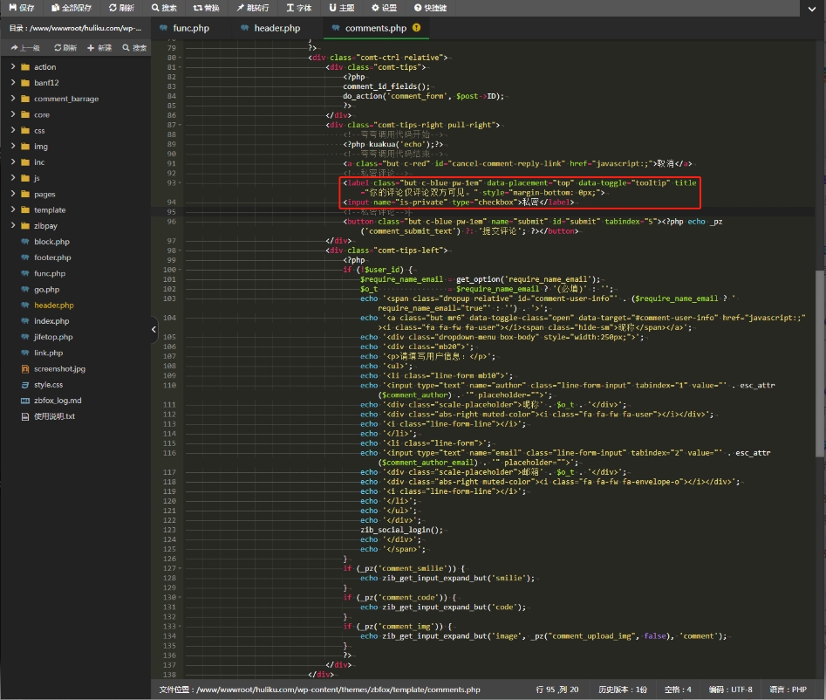Open the 跳转行 go-to-line tool

[252, 8]
